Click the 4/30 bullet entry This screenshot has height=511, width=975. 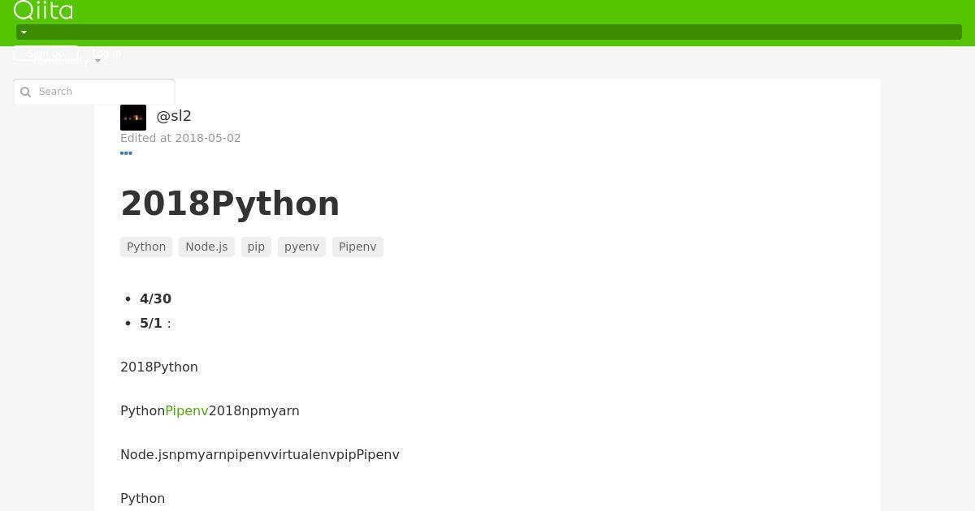coord(155,298)
